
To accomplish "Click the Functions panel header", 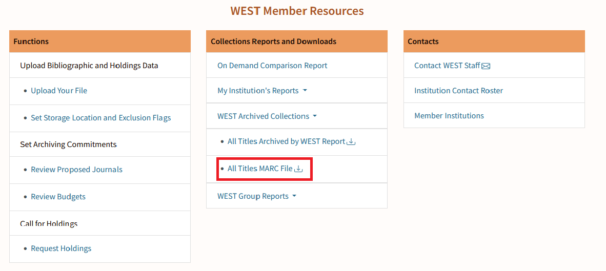I will click(100, 41).
